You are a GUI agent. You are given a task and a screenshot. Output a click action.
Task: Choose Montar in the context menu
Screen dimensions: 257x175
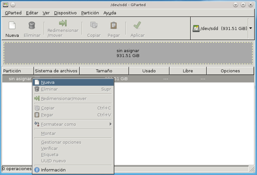coord(73,134)
